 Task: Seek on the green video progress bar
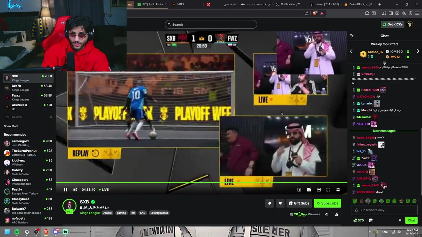click(x=201, y=182)
